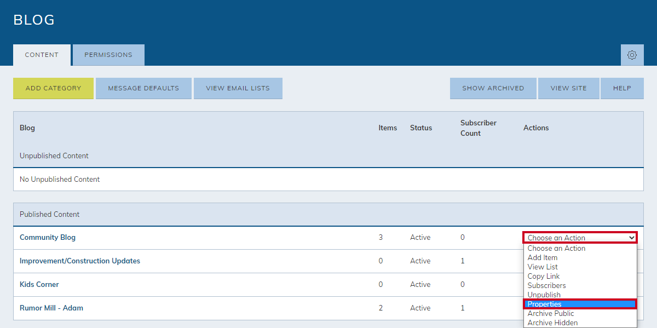Open Rumor Mill - Adam blog link
The width and height of the screenshot is (657, 328).
point(51,308)
